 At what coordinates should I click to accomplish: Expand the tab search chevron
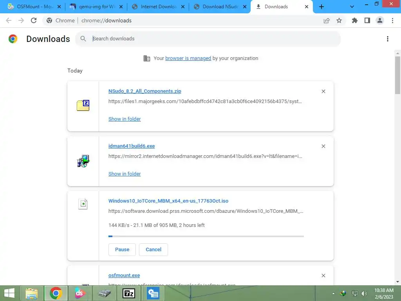(352, 7)
